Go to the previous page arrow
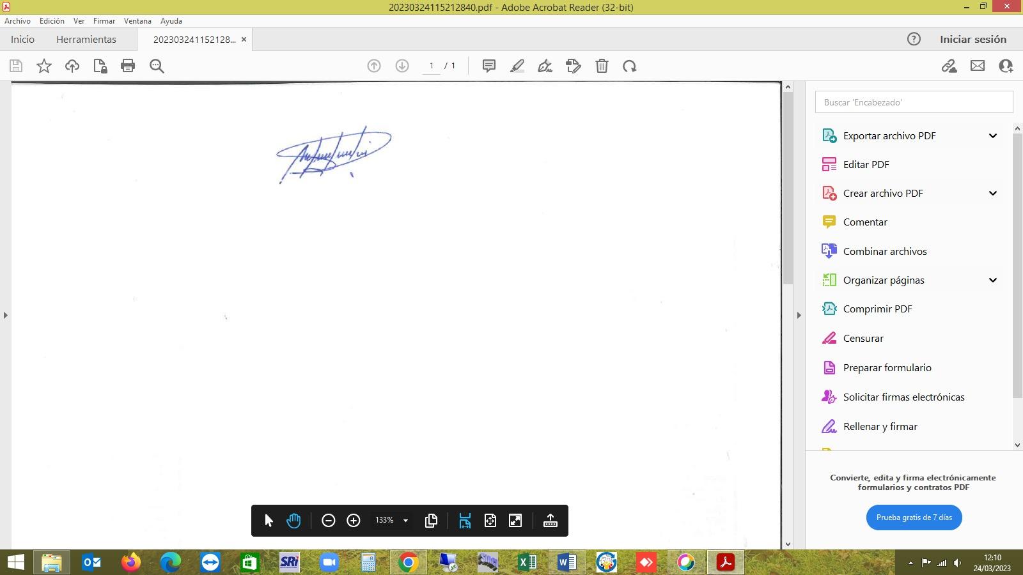Screen dimensions: 1023x575 coord(374,66)
